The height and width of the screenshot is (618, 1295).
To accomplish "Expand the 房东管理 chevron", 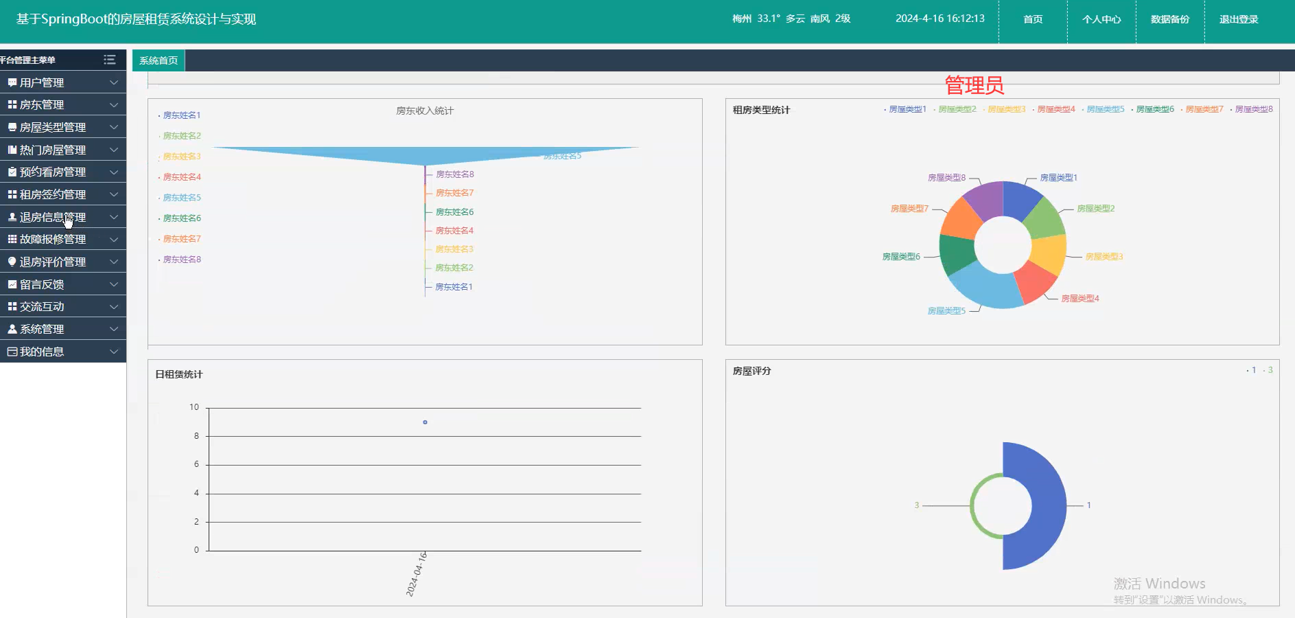I will point(114,104).
